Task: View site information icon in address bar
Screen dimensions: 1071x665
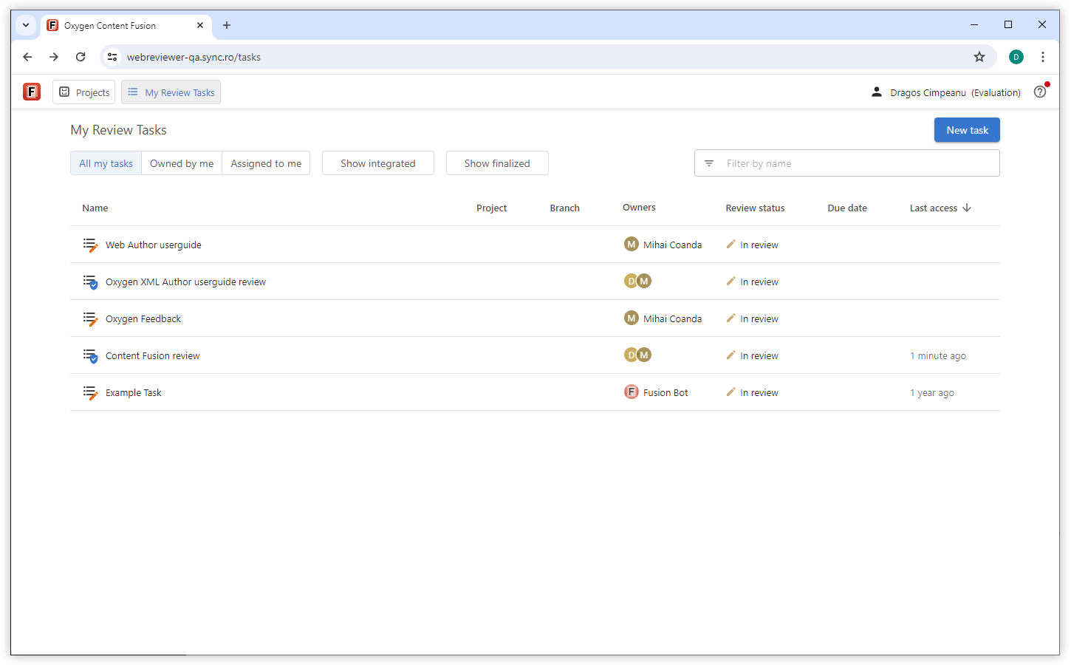Action: 112,57
